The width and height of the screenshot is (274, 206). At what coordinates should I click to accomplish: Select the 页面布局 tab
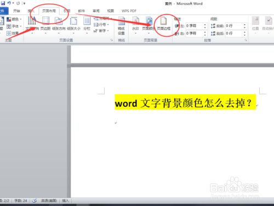(x=49, y=11)
